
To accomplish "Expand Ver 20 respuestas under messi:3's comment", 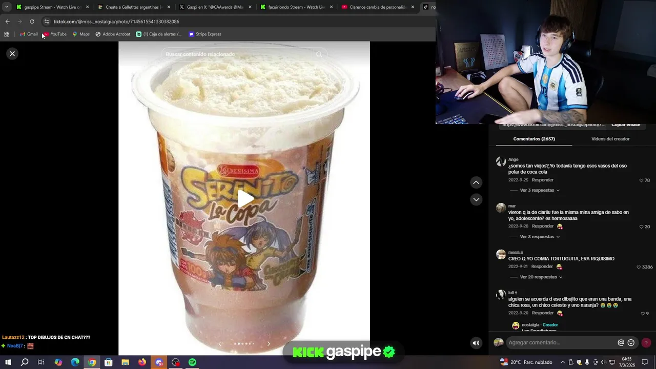I will pos(541,277).
